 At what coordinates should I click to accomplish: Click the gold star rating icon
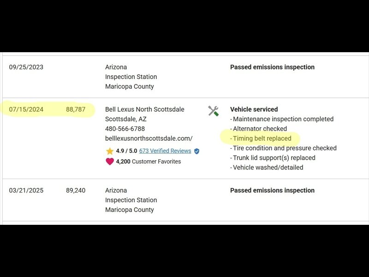tap(110, 151)
